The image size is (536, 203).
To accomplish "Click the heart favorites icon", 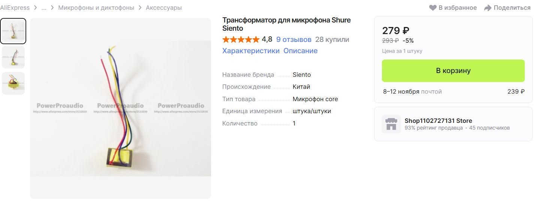I will 433,8.
